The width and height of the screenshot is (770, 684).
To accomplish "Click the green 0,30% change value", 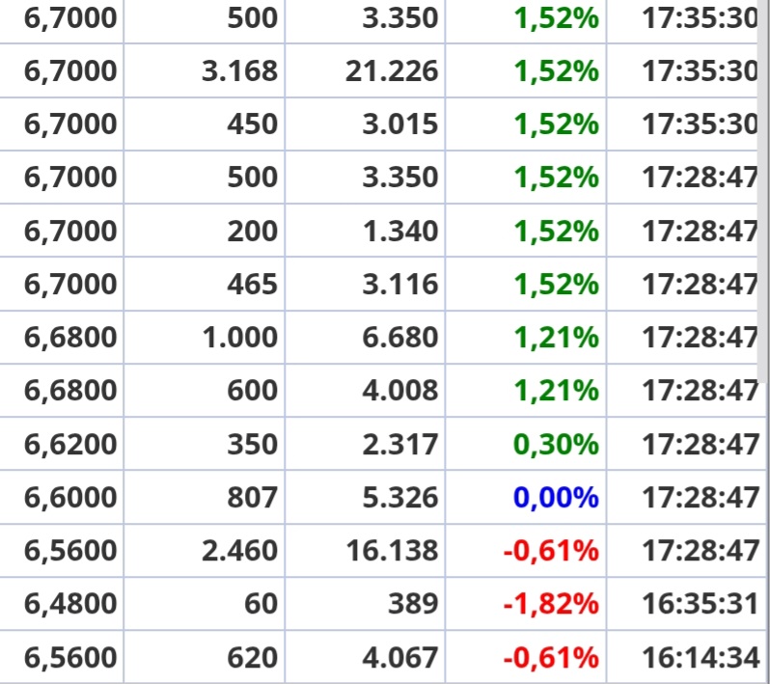I will [555, 445].
